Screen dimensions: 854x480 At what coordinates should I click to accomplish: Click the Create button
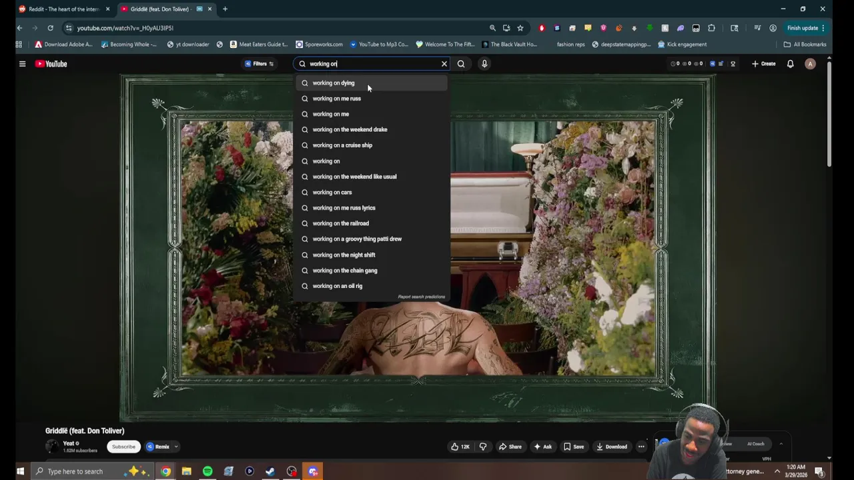[x=764, y=64]
